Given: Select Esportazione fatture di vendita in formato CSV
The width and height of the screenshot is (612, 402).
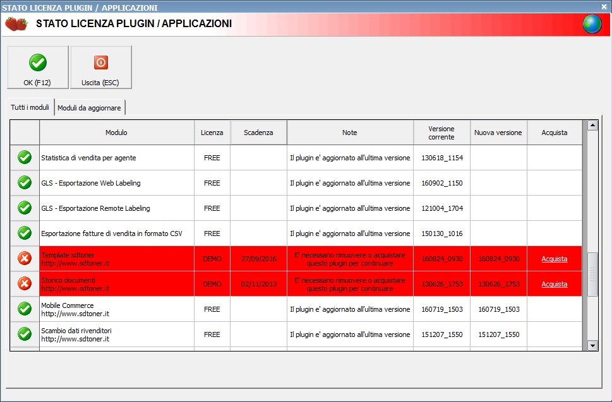Looking at the screenshot, I should [112, 234].
